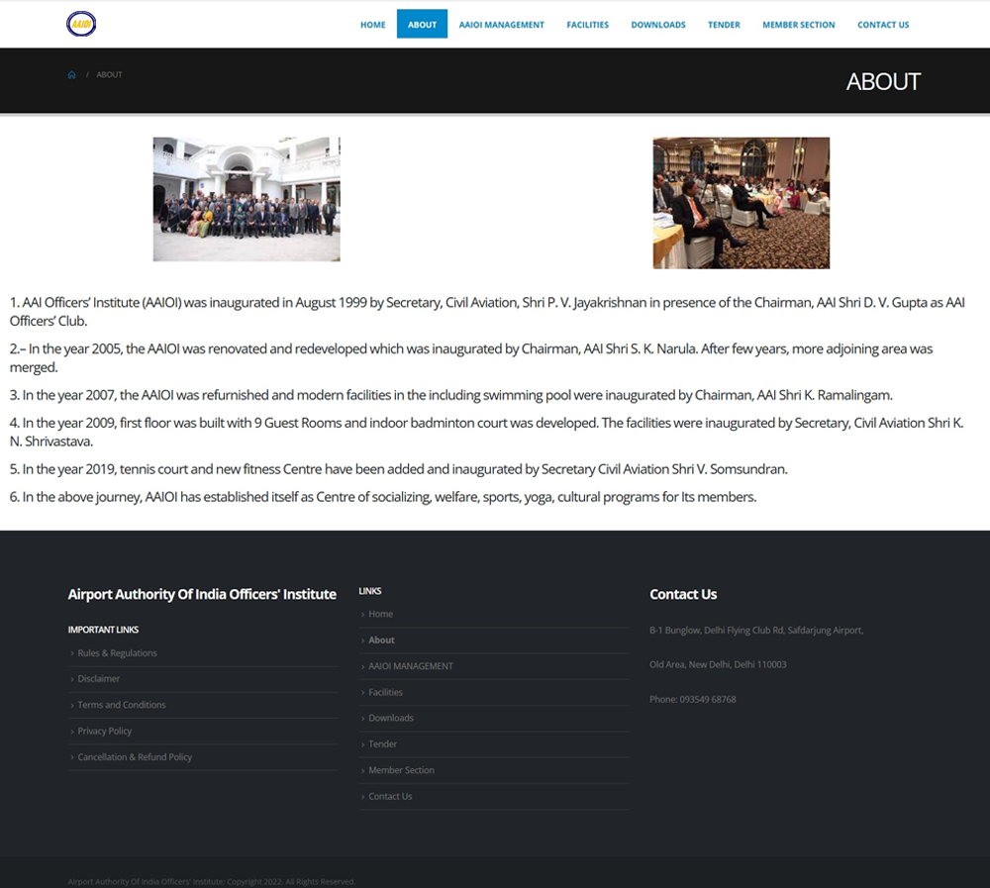Click CONTACT US in the header
Viewport: 990px width, 888px height.
882,25
